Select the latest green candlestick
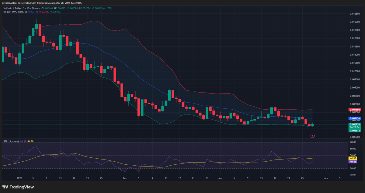 coord(312,125)
